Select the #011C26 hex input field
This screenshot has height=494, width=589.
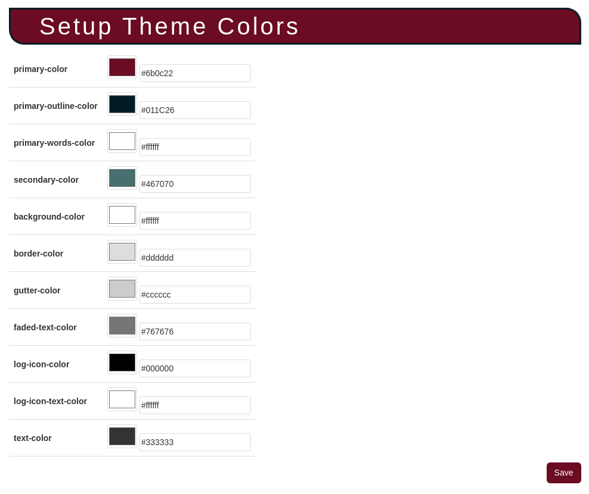click(195, 110)
